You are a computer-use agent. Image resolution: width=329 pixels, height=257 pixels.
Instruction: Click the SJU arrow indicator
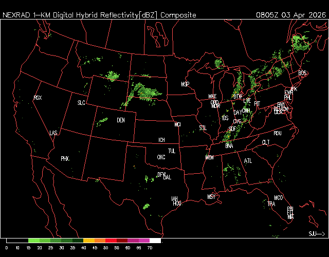point(317,234)
